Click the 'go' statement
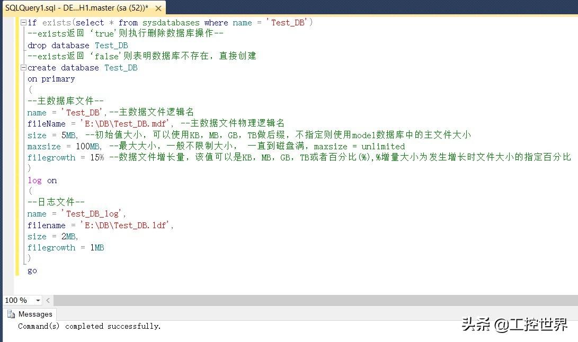This screenshot has height=342, width=578. coord(32,271)
